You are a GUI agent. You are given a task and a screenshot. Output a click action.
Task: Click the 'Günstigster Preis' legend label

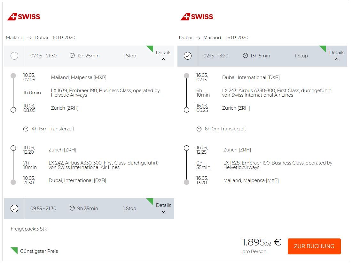[x=39, y=251]
